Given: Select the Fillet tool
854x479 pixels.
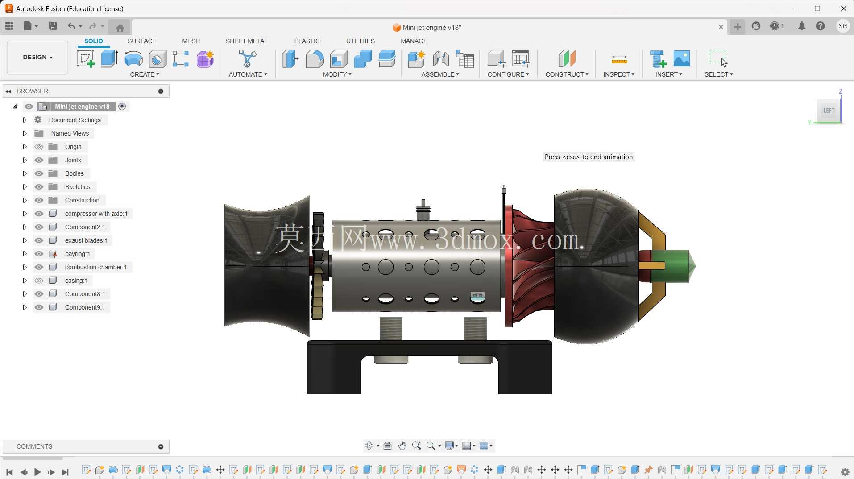Looking at the screenshot, I should pyautogui.click(x=315, y=58).
